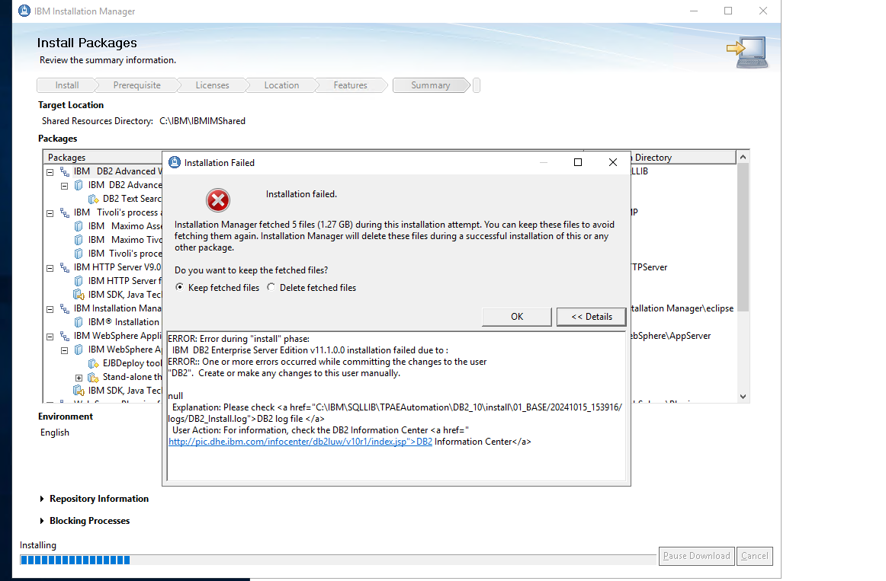The height and width of the screenshot is (581, 886).
Task: Click the computer install graphic in header
Action: click(x=747, y=51)
